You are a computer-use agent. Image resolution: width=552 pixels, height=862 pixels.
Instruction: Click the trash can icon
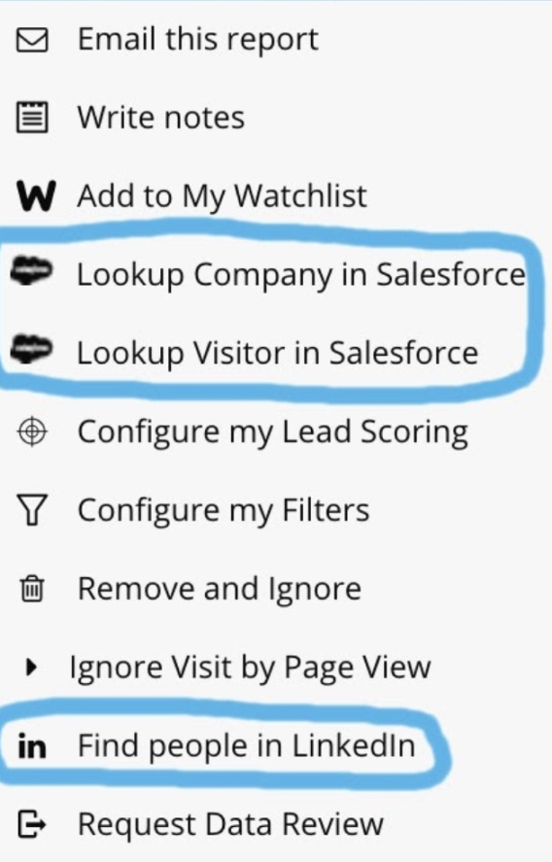coord(32,589)
